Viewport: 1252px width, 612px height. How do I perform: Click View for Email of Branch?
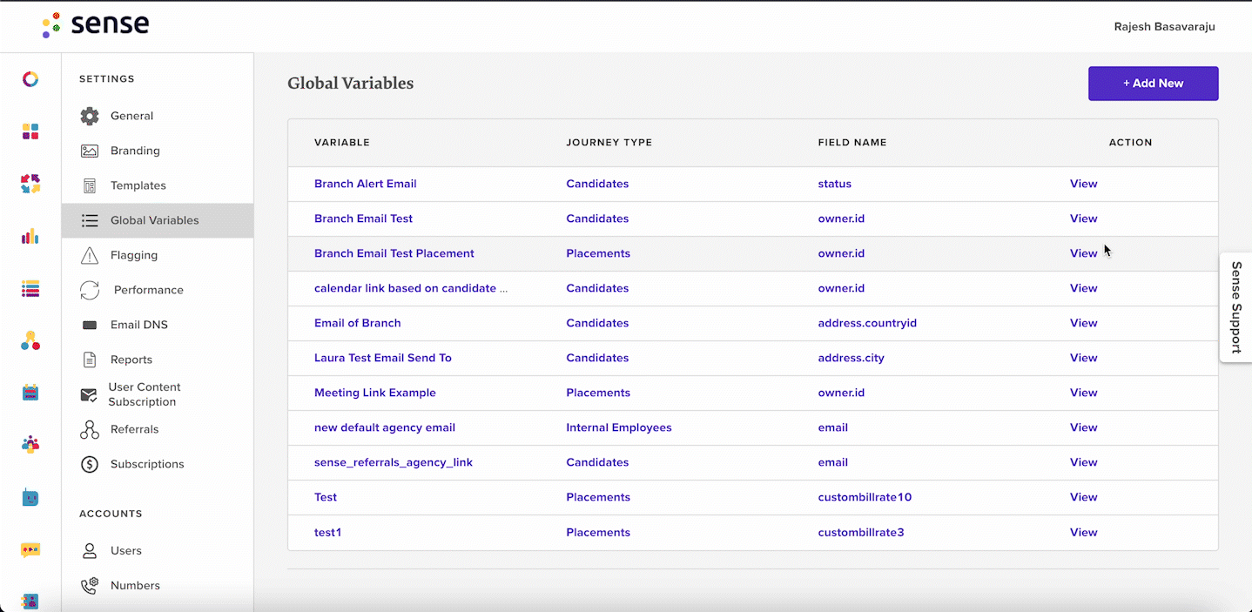point(1083,323)
